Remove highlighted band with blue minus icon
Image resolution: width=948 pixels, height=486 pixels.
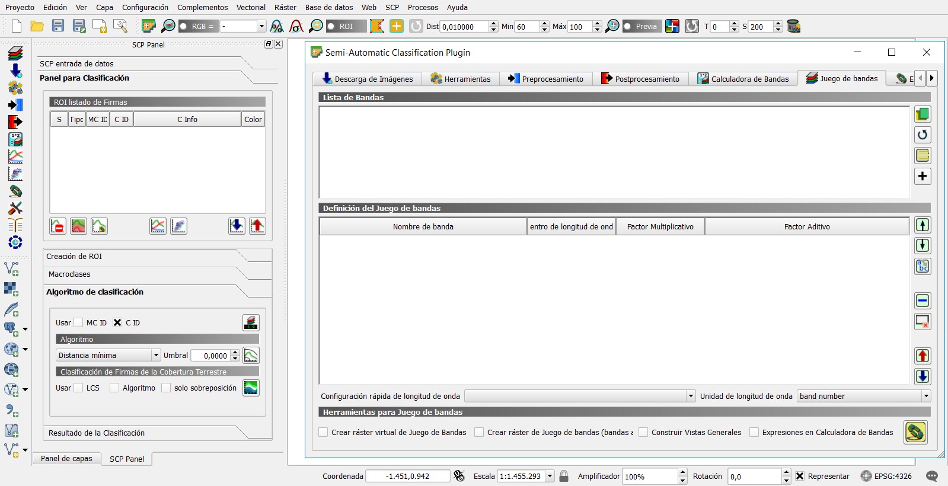(x=923, y=300)
